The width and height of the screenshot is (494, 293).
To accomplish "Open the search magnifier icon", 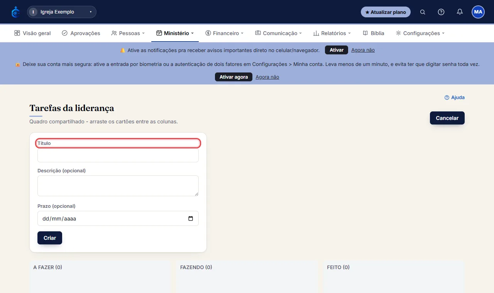I will pyautogui.click(x=423, y=12).
